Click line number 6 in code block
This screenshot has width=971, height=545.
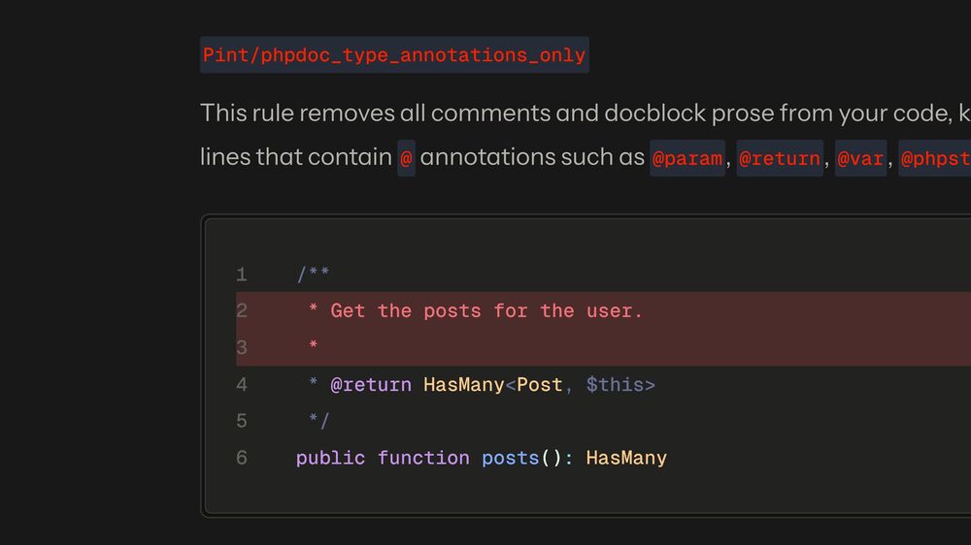[x=242, y=458]
